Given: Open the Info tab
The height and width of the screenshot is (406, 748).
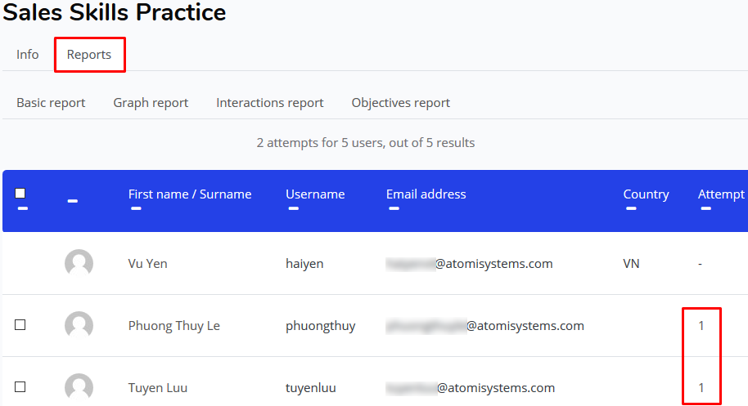Looking at the screenshot, I should point(27,54).
